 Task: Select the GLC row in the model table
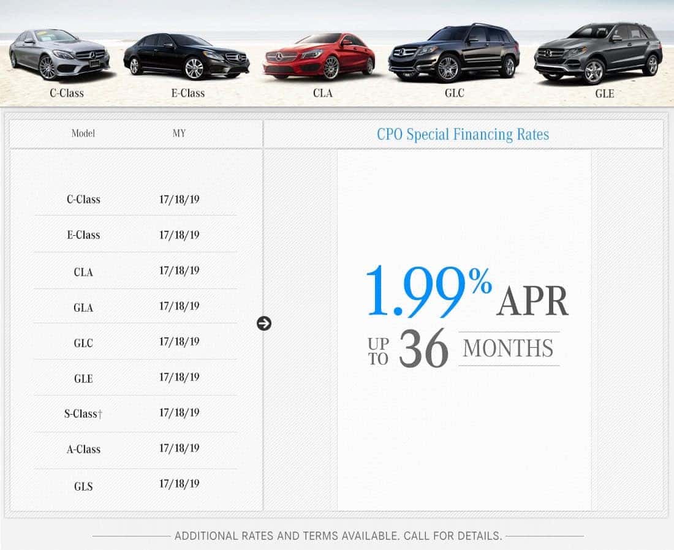(x=135, y=342)
